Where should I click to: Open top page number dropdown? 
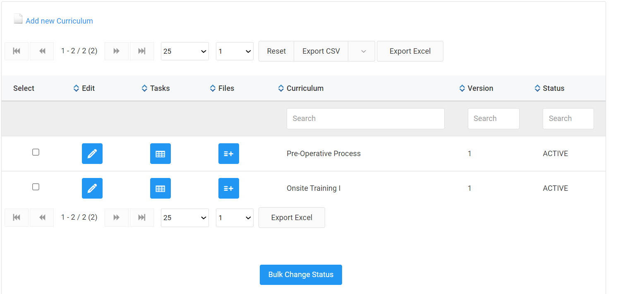(235, 51)
